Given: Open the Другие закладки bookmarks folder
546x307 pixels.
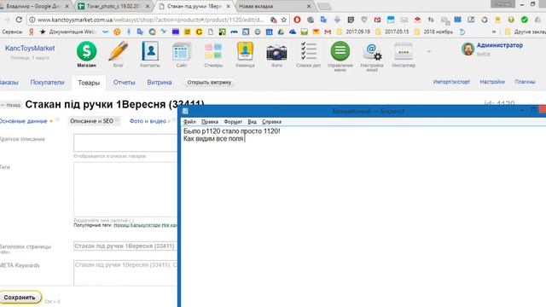Looking at the screenshot, I should pos(526,32).
